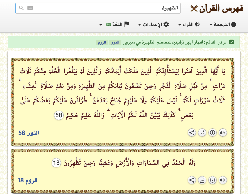Play audio for Ar-Rum verse 18

[222, 180]
